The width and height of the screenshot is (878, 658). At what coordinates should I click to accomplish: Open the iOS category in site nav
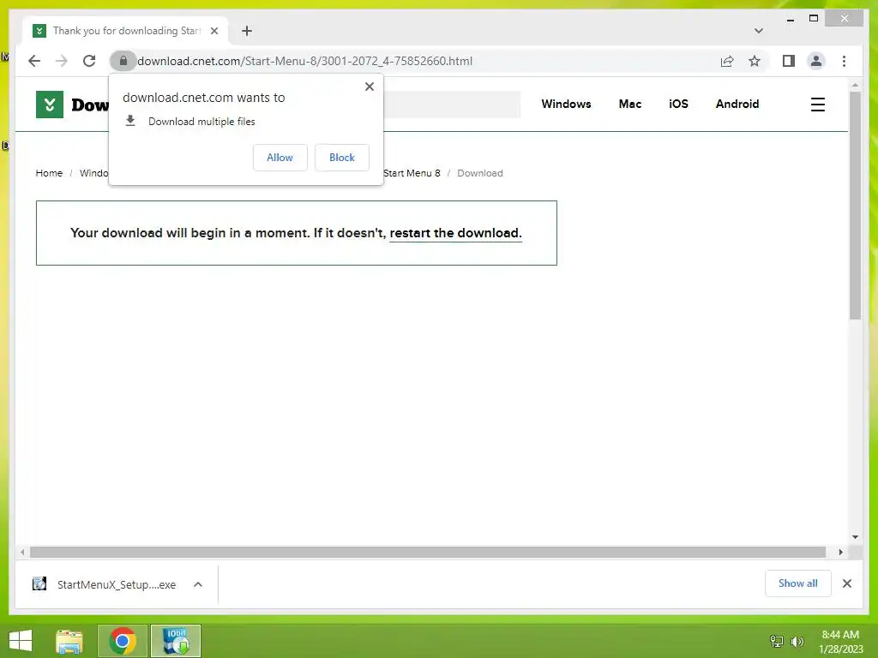678,104
